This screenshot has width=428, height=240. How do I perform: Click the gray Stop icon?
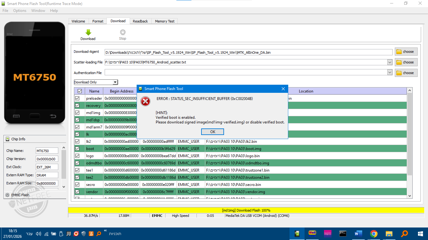123,32
